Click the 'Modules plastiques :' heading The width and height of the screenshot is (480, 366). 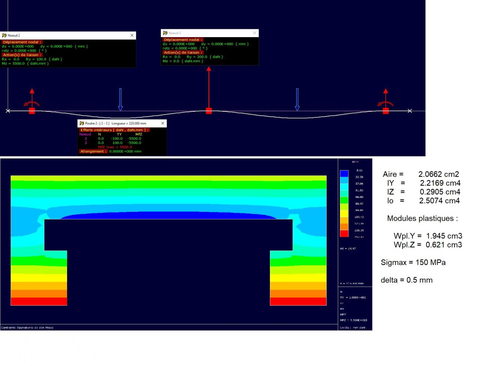pyautogui.click(x=422, y=219)
